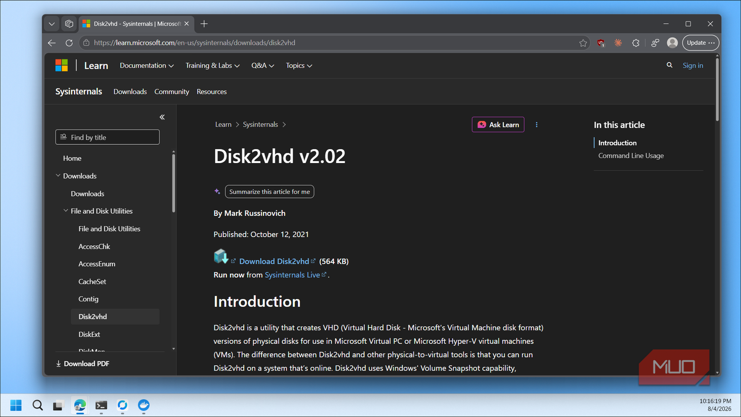
Task: Select AccessChk in the sidebar
Action: pyautogui.click(x=94, y=247)
